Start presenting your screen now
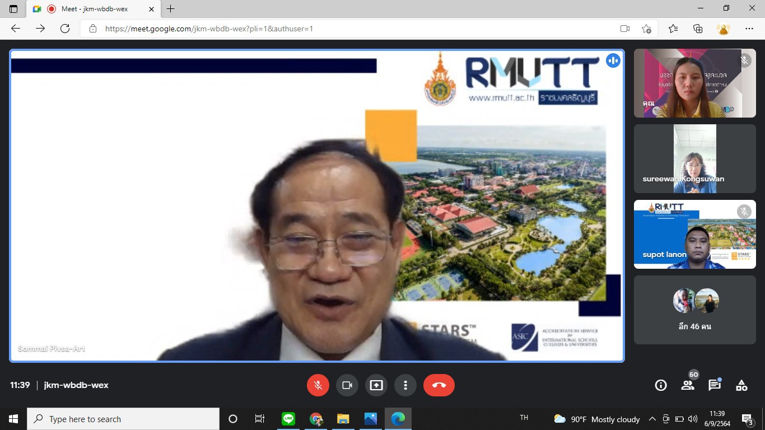This screenshot has height=430, width=765. 376,385
